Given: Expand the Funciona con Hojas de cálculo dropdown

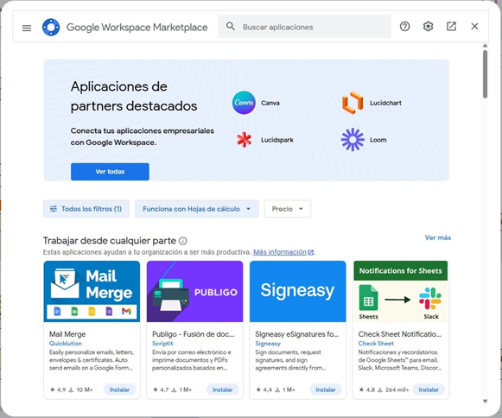Looking at the screenshot, I should click(x=197, y=209).
